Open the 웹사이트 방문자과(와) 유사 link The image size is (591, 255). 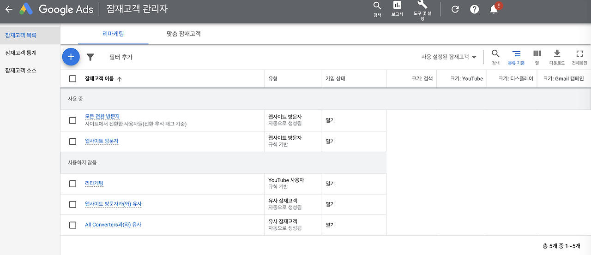click(x=113, y=204)
